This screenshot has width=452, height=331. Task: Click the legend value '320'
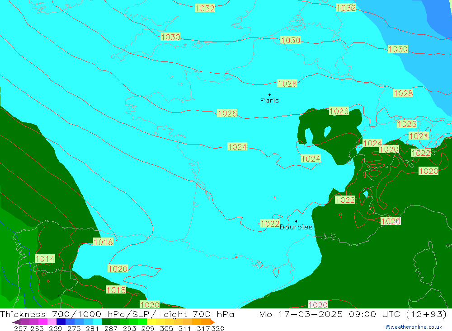pyautogui.click(x=218, y=328)
